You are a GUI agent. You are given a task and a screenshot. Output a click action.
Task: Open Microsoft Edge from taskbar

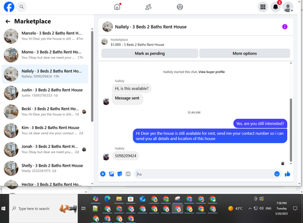[107, 199]
